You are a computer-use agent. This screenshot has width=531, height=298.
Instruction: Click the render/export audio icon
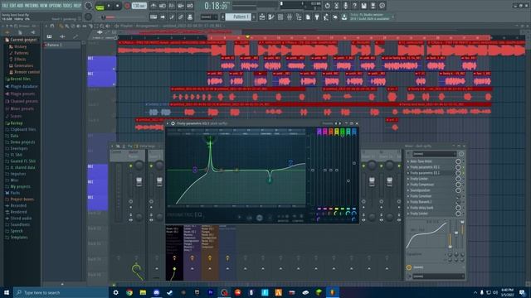click(373, 6)
